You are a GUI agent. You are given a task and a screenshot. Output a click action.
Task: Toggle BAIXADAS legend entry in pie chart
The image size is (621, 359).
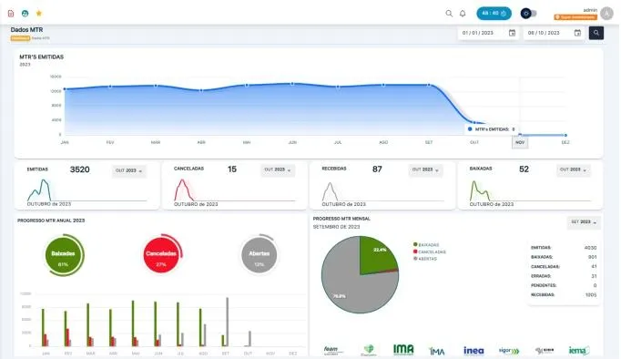tap(426, 245)
